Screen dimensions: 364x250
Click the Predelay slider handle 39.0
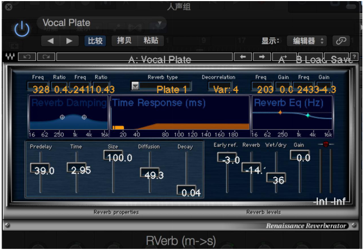(40, 168)
